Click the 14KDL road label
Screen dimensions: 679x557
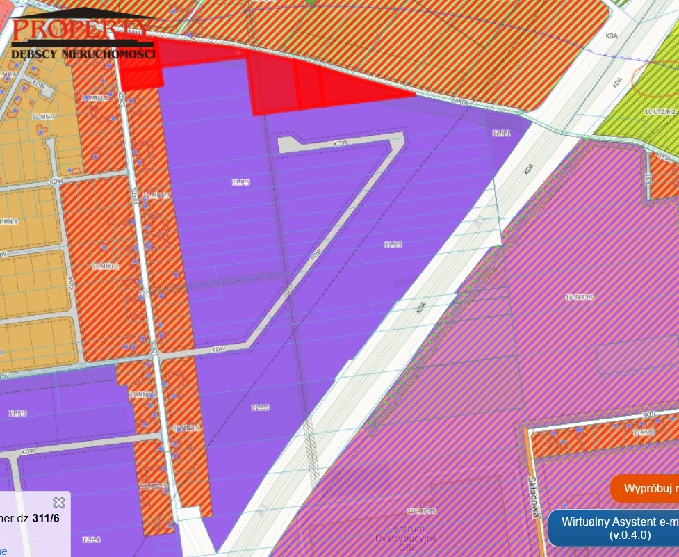click(x=460, y=101)
